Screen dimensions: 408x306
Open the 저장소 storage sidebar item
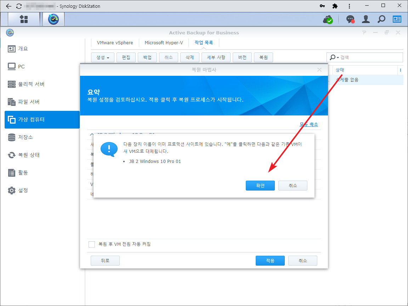(x=42, y=137)
